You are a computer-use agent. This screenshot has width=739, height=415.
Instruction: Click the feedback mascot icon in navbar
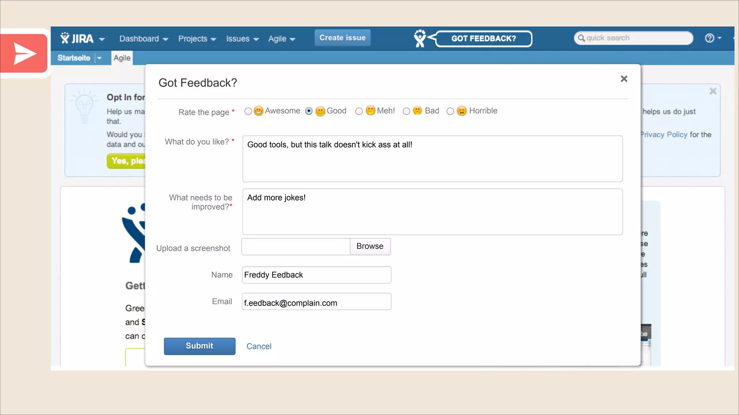(420, 39)
